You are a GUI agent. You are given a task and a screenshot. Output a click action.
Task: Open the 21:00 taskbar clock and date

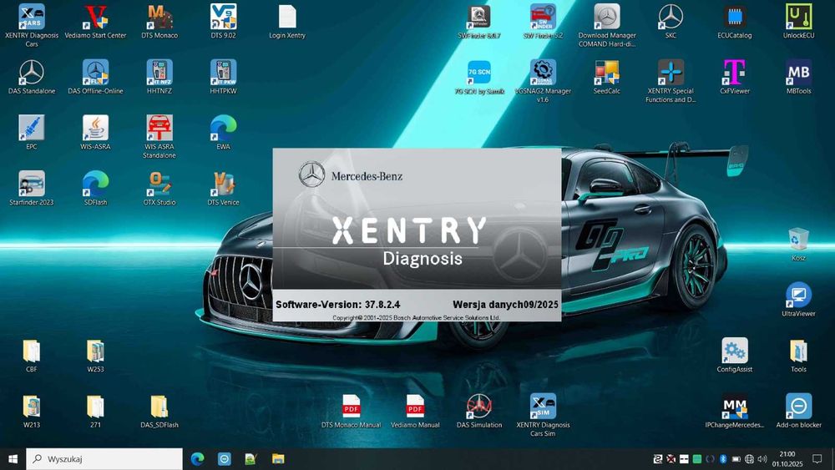787,459
